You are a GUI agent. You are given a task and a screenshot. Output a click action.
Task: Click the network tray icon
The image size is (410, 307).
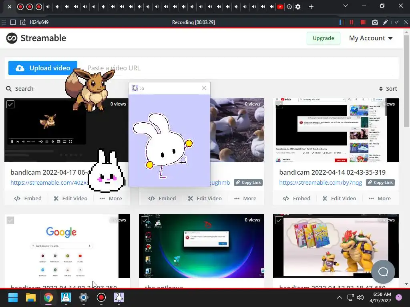point(350,297)
